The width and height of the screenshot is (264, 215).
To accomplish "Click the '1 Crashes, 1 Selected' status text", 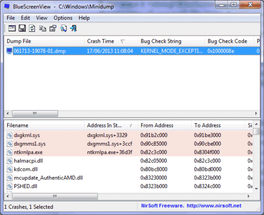I will pos(29,206).
